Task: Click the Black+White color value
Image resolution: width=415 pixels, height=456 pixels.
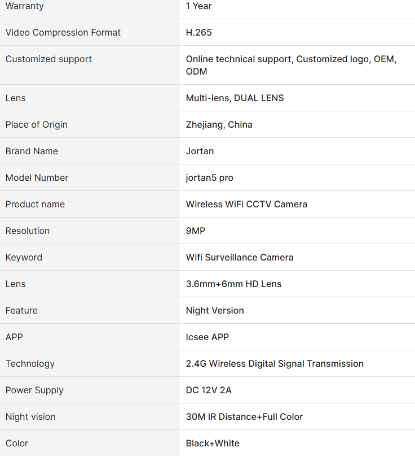Action: (x=213, y=443)
